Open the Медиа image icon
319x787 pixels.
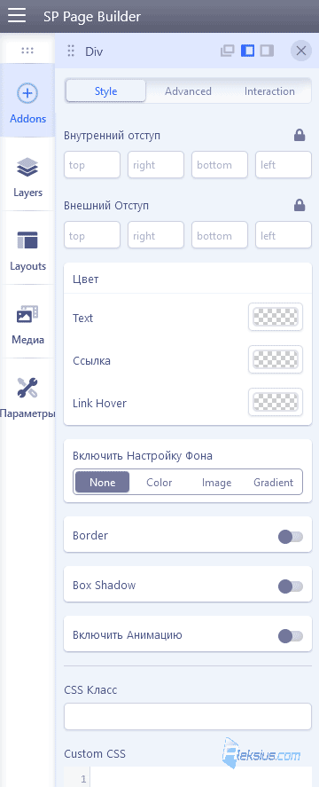27,314
